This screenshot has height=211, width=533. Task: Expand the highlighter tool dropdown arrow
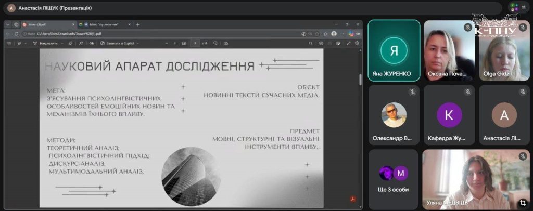tap(26, 44)
